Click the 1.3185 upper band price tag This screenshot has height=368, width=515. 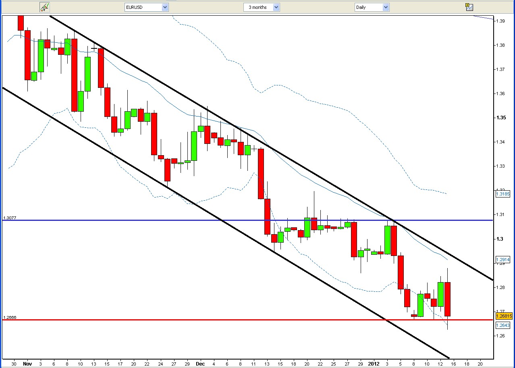tap(503, 194)
